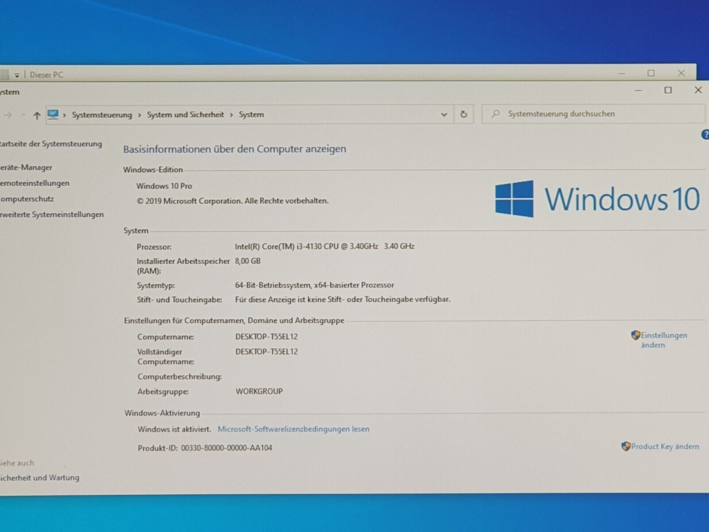Image resolution: width=709 pixels, height=532 pixels.
Task: Click the computer icon in address bar
Action: (53, 114)
